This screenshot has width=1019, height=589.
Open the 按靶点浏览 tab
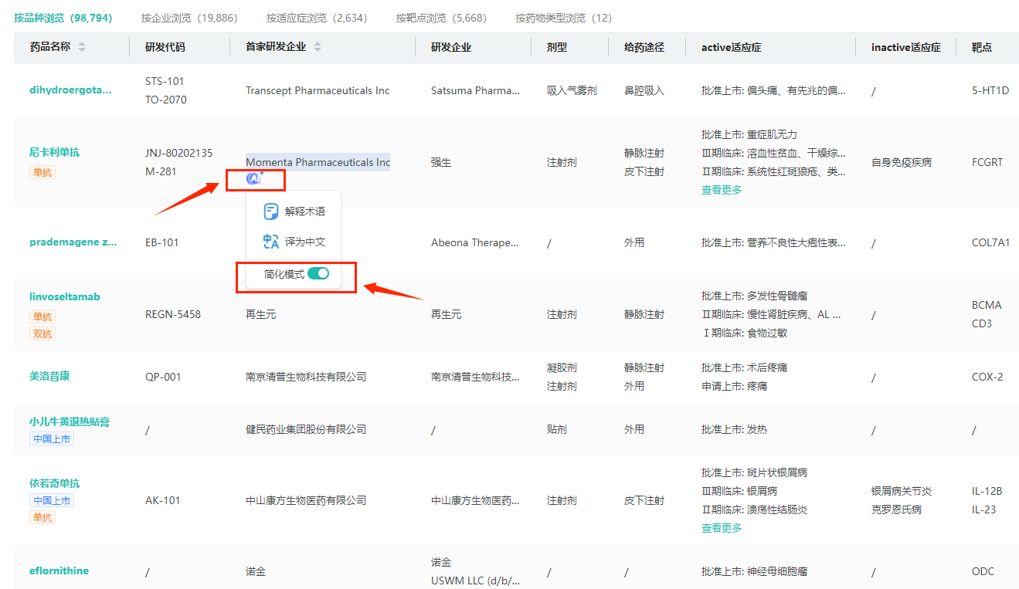tap(441, 18)
